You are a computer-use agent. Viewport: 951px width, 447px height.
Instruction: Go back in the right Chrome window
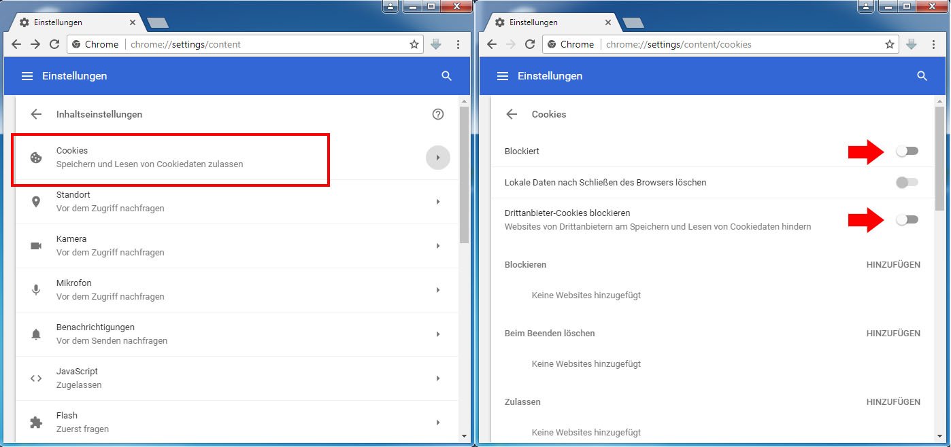point(493,44)
